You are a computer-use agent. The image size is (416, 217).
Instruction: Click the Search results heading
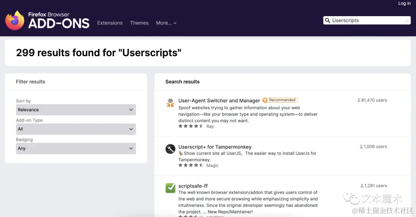[x=183, y=82]
